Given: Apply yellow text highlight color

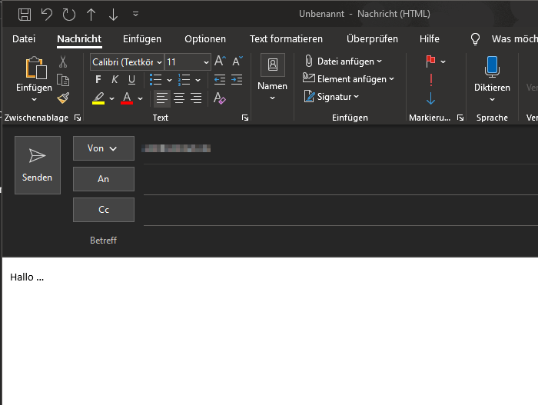Looking at the screenshot, I should 98,98.
